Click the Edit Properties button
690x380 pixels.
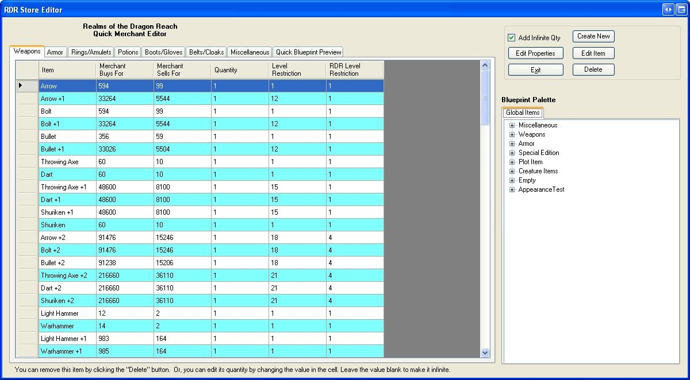tap(535, 53)
